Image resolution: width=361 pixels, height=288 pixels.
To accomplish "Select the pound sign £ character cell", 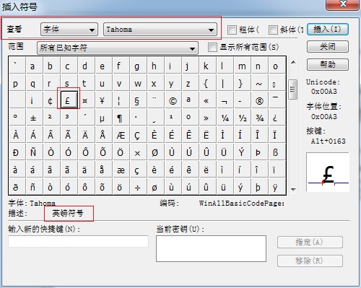I will 69,100.
